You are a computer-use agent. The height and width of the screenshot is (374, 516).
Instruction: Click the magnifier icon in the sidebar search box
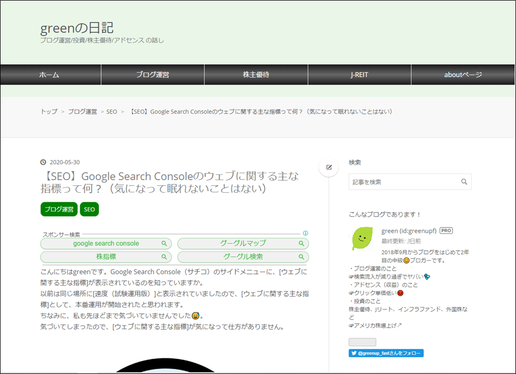pyautogui.click(x=464, y=182)
